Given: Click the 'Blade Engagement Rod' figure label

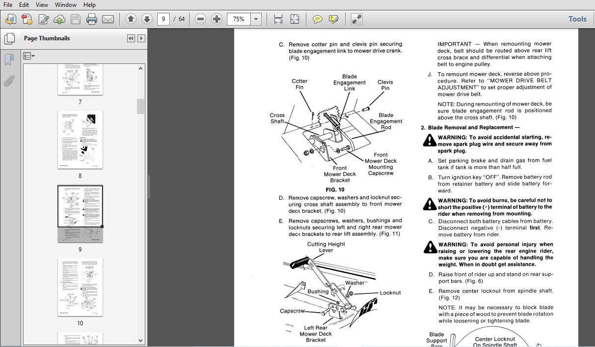Looking at the screenshot, I should [x=386, y=121].
